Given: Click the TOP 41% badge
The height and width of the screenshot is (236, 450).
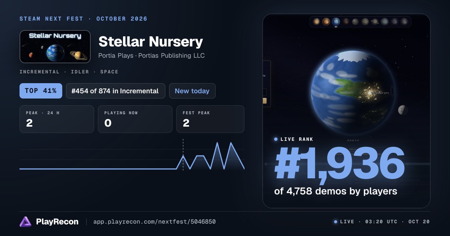Looking at the screenshot, I should (41, 91).
